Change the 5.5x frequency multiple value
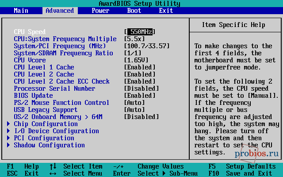This screenshot has width=283, height=177. pos(134,39)
